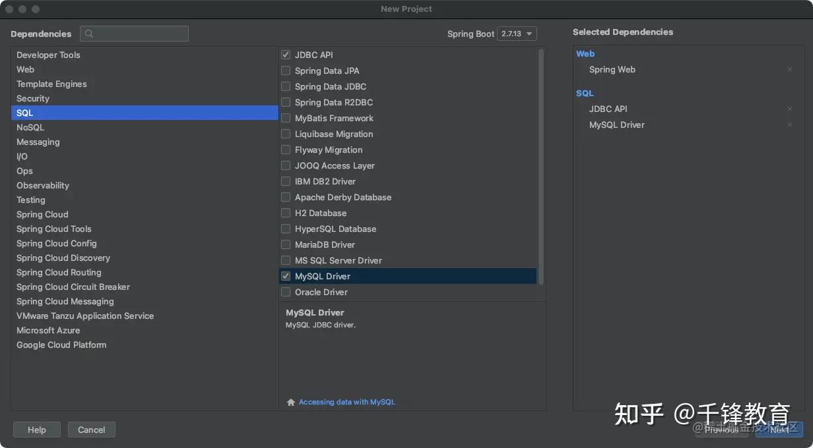Click the dependency list vertical scrollbar
This screenshot has height=448, width=813.
pos(541,165)
